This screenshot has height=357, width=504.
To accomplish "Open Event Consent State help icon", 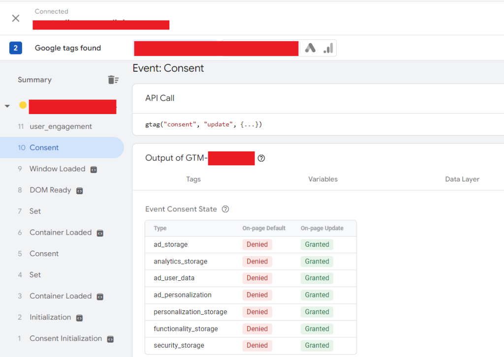I will [225, 209].
